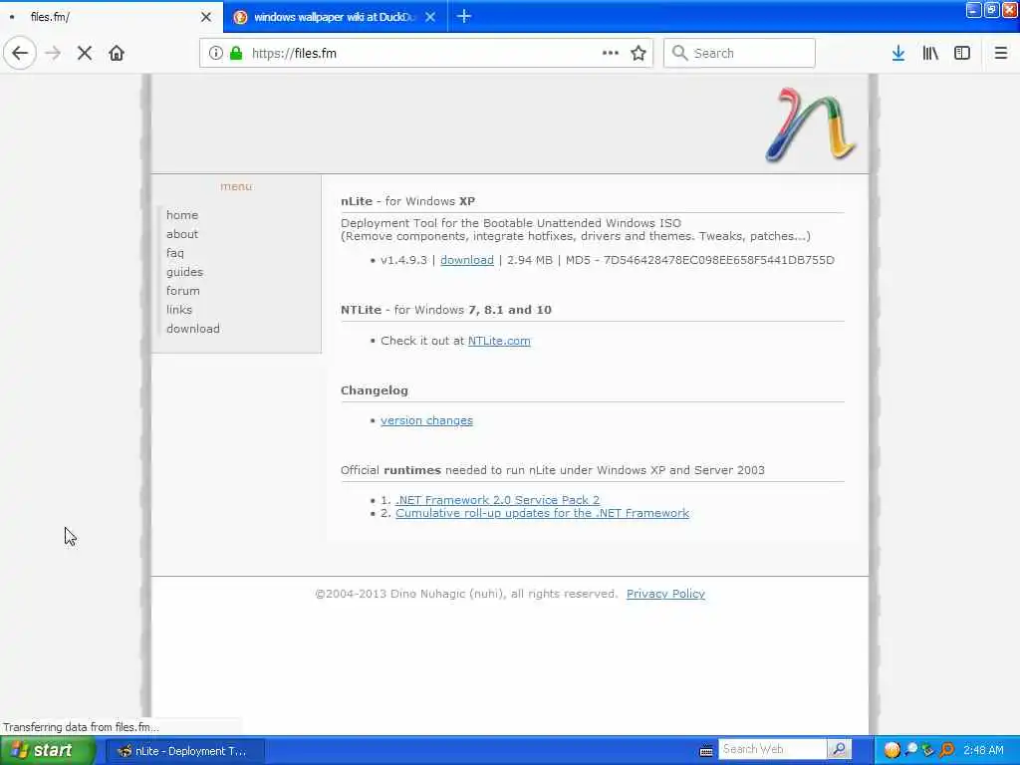Click the taskbar Search Web field
The height and width of the screenshot is (765, 1020).
coord(772,749)
